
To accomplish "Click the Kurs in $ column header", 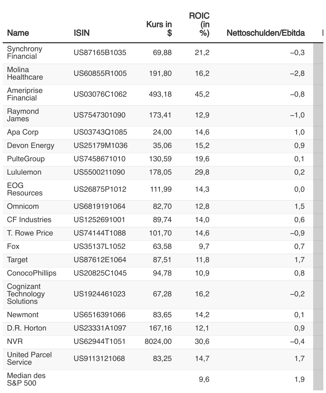I will 159,29.
